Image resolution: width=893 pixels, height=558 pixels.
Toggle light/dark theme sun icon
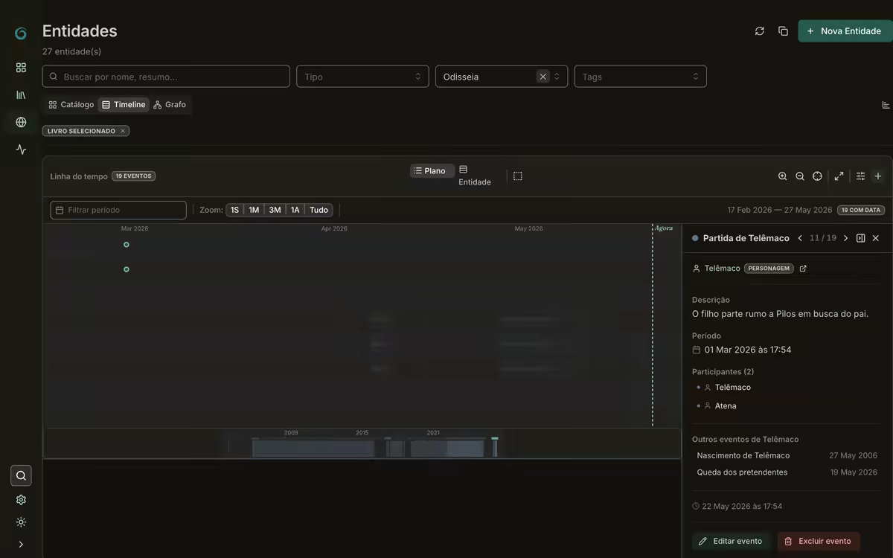coord(21,522)
